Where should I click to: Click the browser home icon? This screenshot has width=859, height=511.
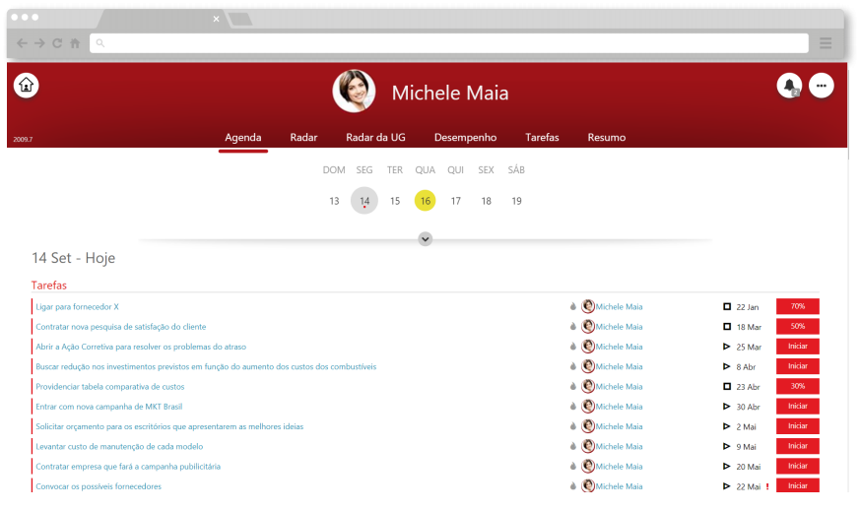(75, 42)
